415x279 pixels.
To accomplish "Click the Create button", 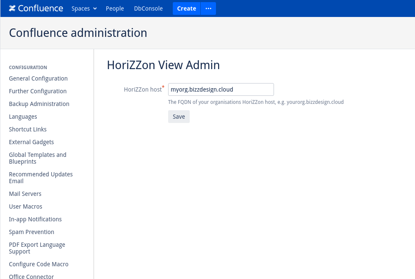I will [187, 8].
